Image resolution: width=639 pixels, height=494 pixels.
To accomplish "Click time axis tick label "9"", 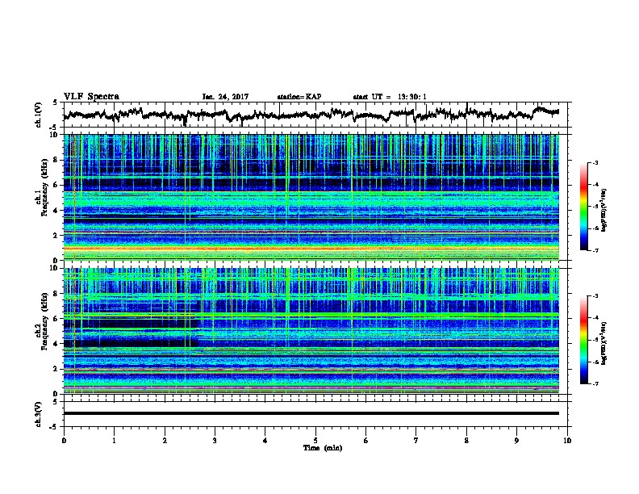I will (x=516, y=440).
